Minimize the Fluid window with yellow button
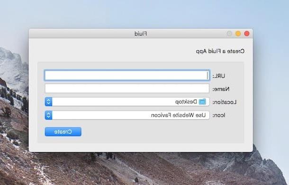 (238, 34)
